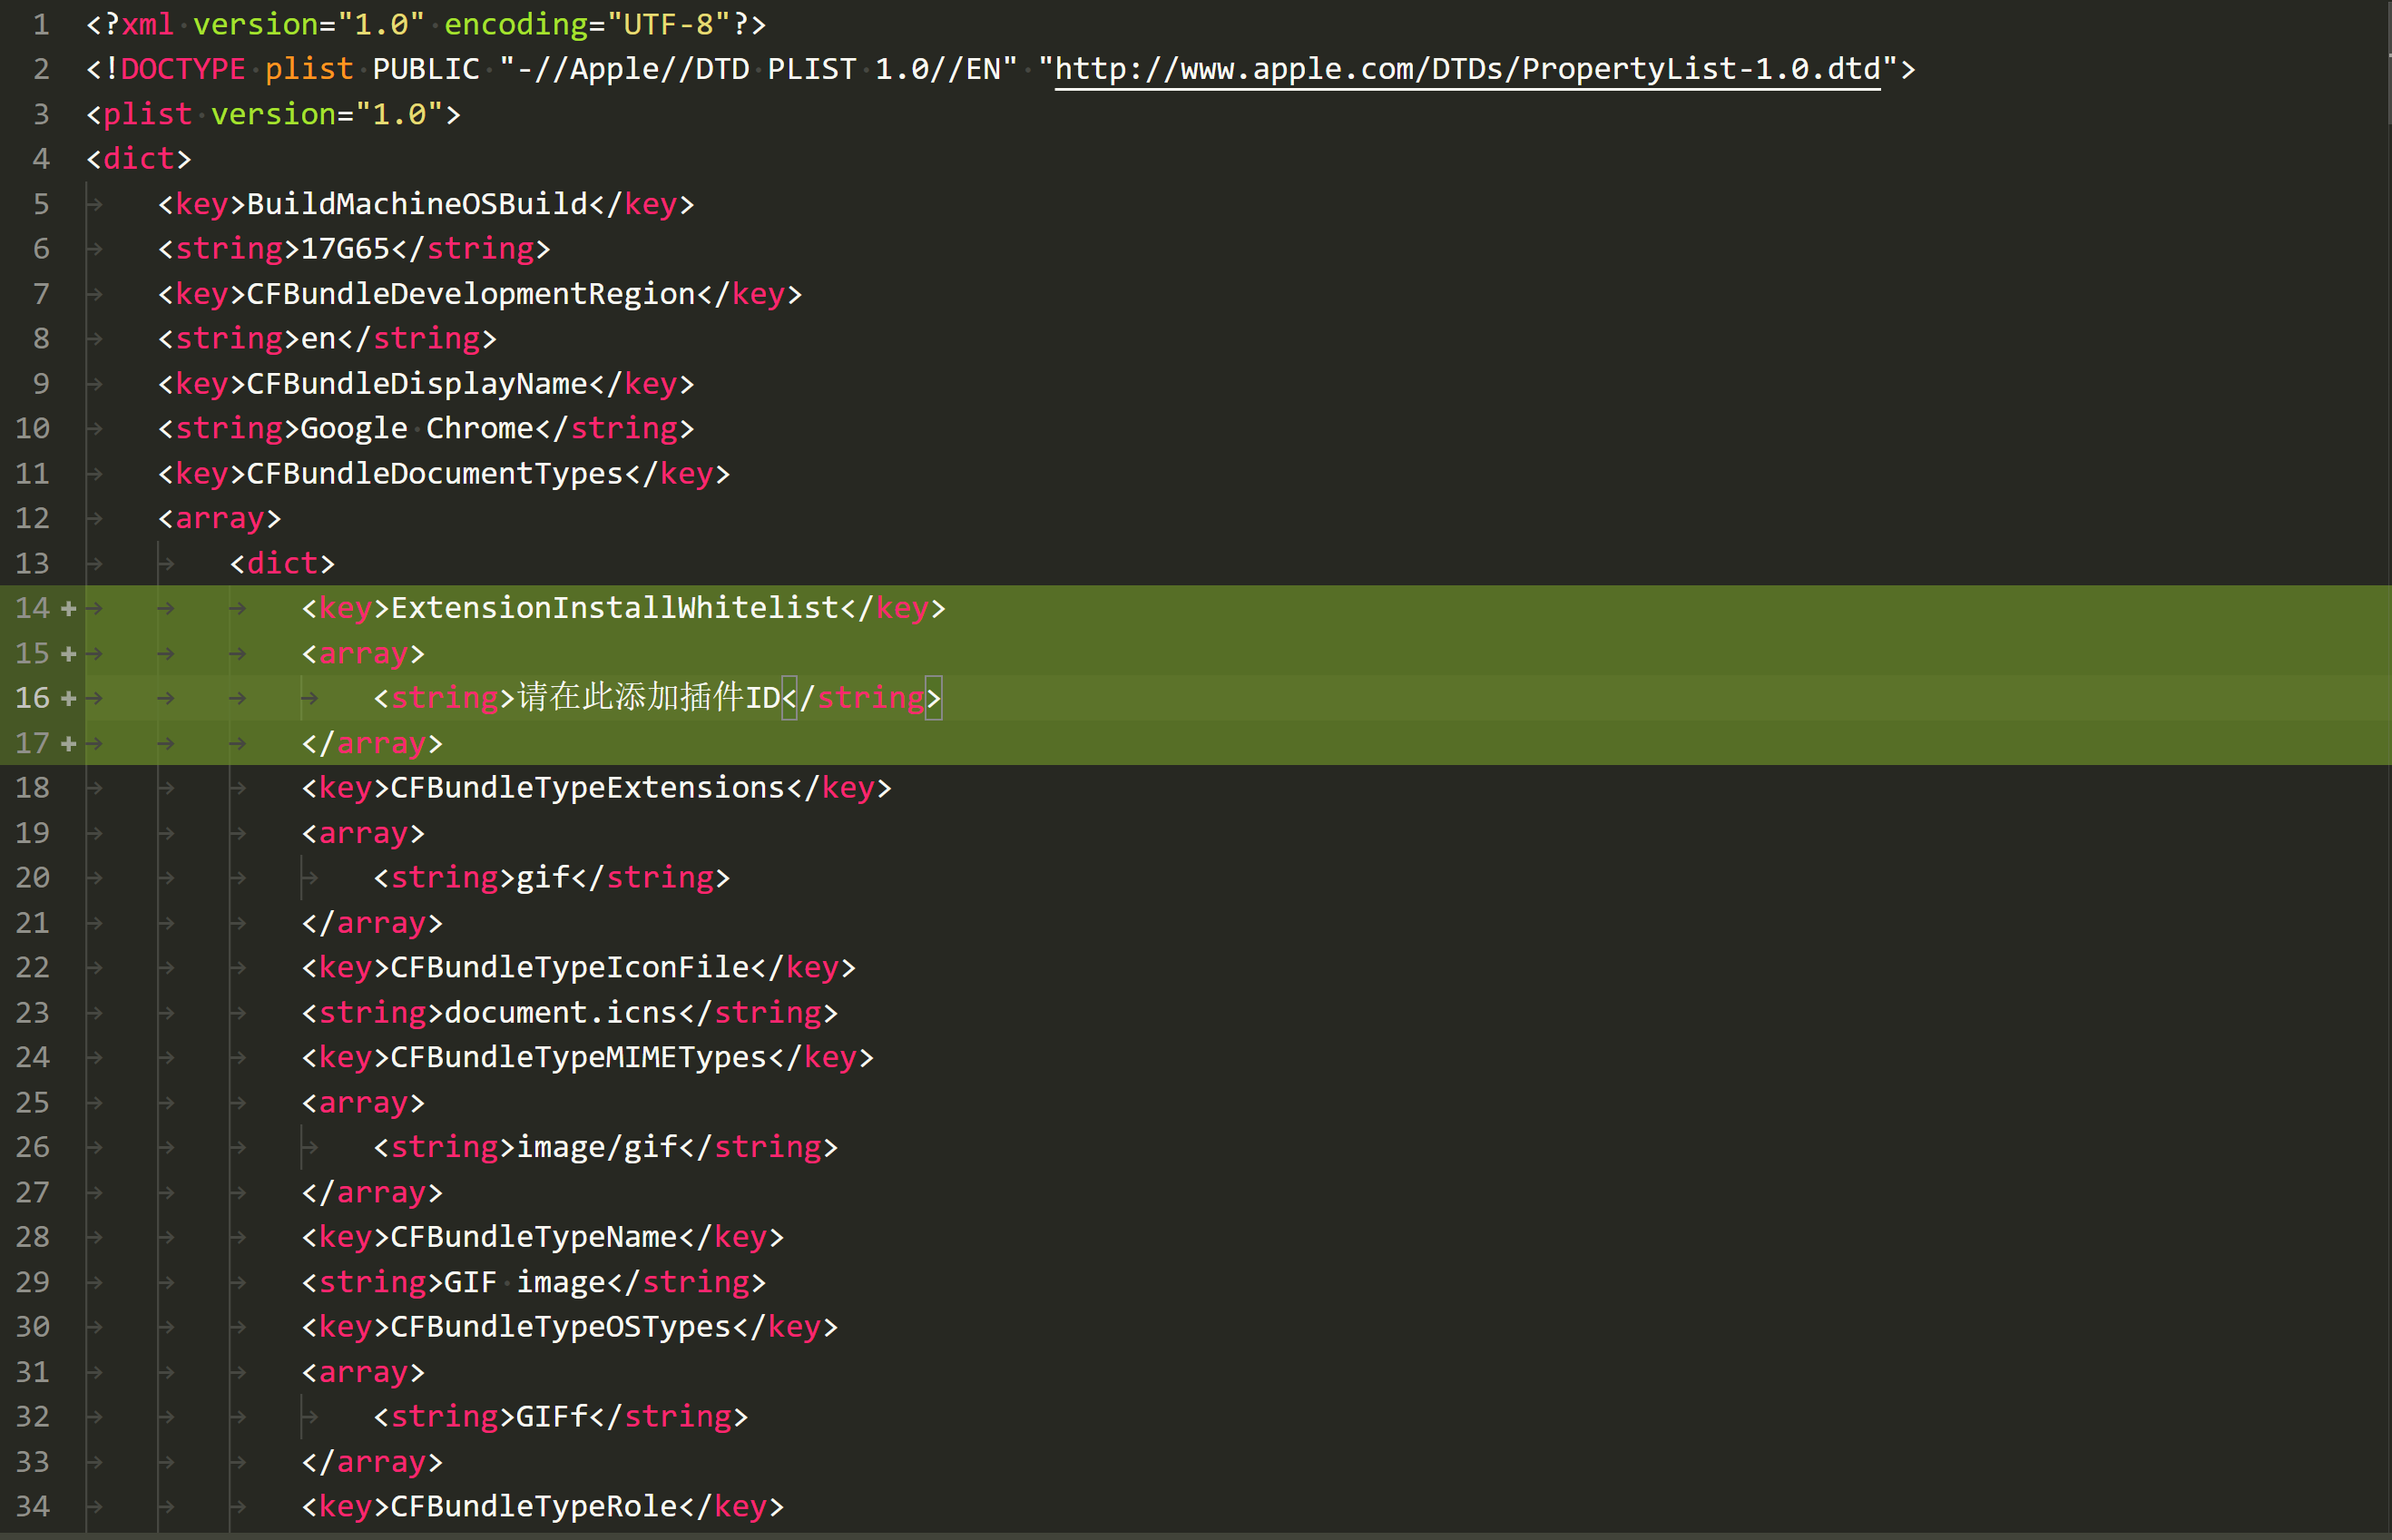2392x1540 pixels.
Task: Click the CFBundleTypeIconFile key text
Action: (x=569, y=967)
